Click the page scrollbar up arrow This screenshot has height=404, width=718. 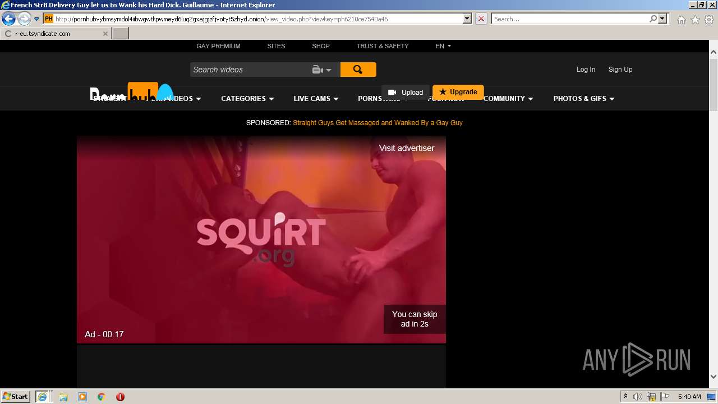(x=714, y=52)
